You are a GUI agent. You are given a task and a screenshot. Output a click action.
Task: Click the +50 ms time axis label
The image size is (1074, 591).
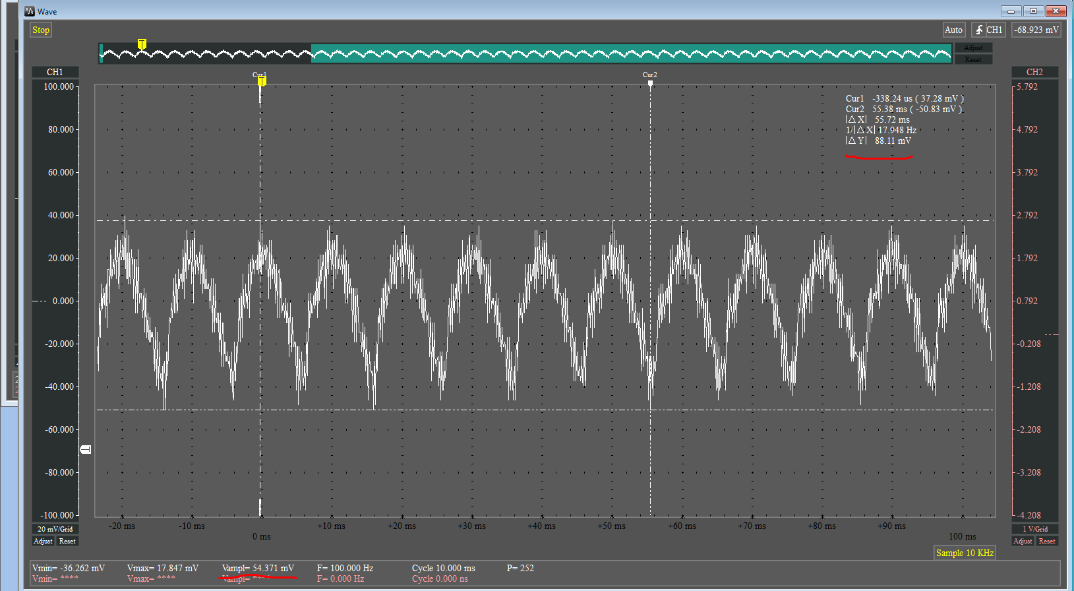tap(611, 526)
